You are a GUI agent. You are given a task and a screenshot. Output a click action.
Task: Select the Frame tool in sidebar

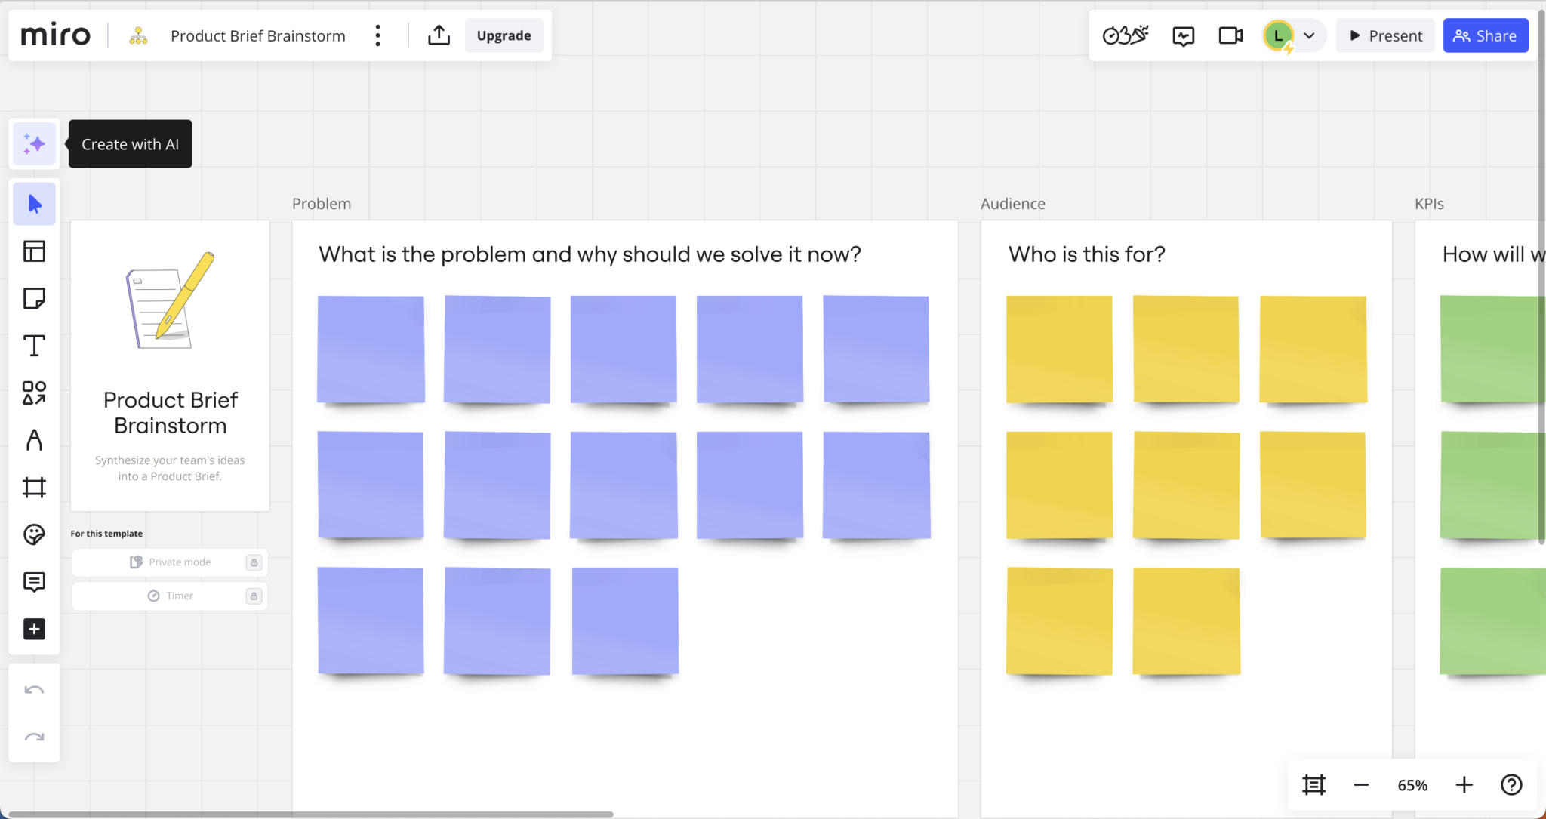(34, 488)
